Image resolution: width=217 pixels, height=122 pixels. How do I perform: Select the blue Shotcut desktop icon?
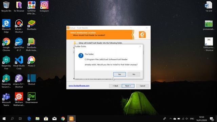click(x=32, y=80)
